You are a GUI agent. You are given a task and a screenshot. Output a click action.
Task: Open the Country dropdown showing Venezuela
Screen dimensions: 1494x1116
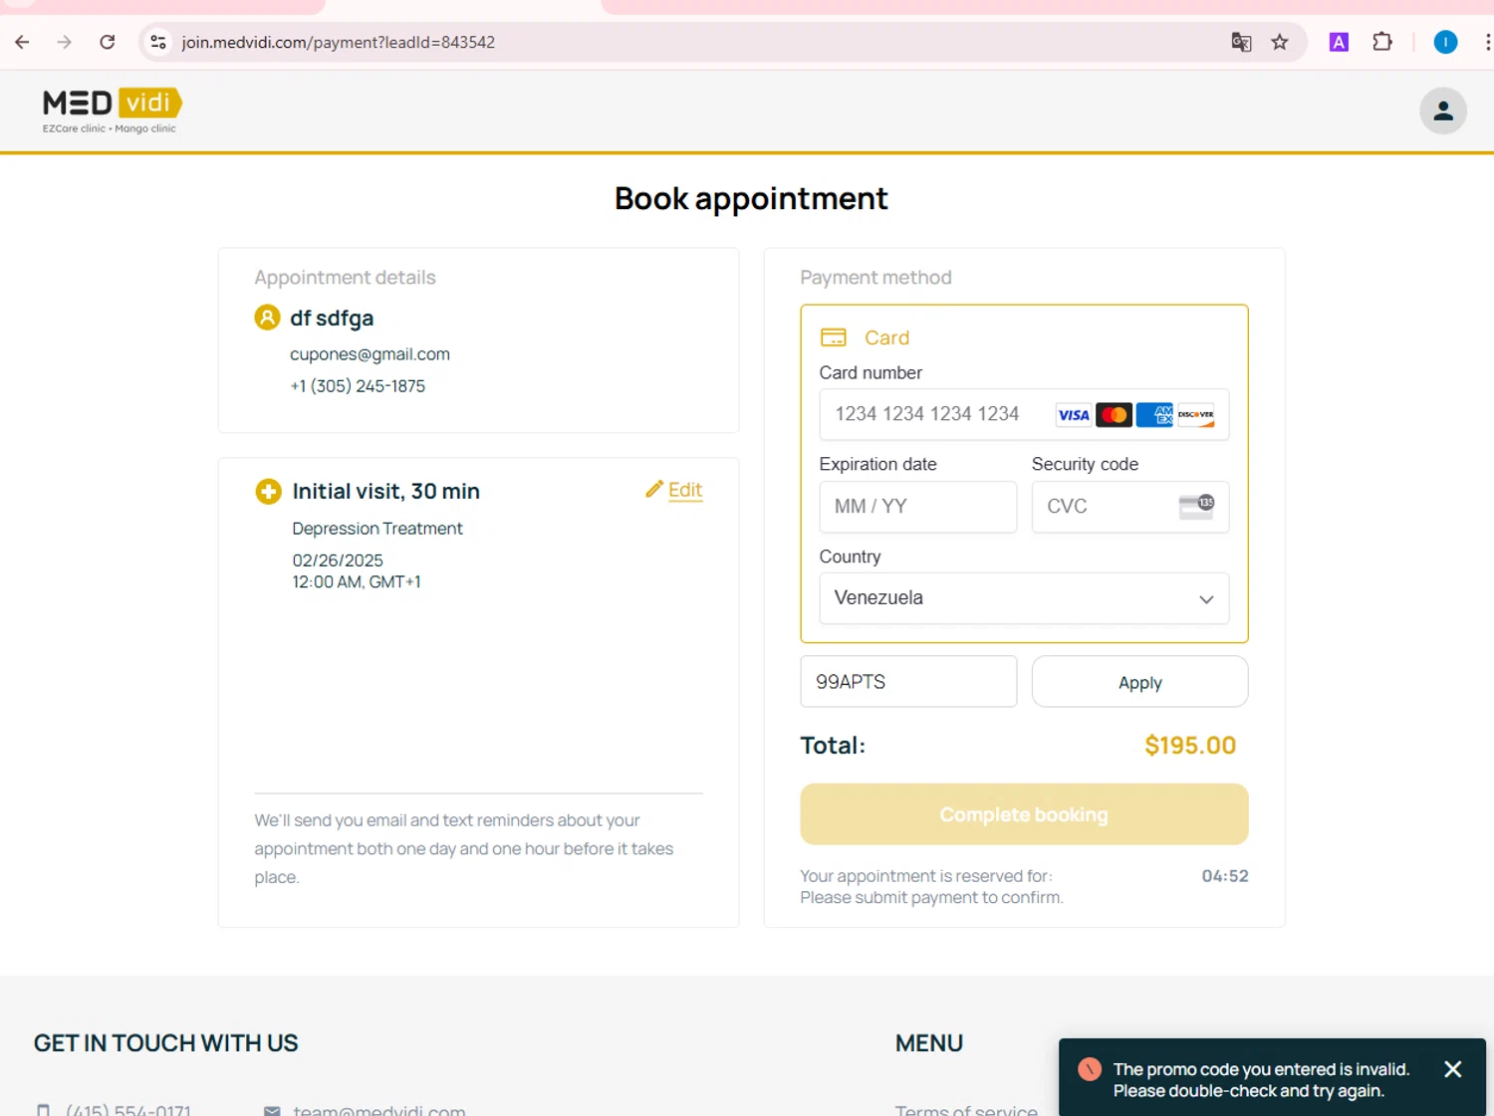tap(1024, 598)
